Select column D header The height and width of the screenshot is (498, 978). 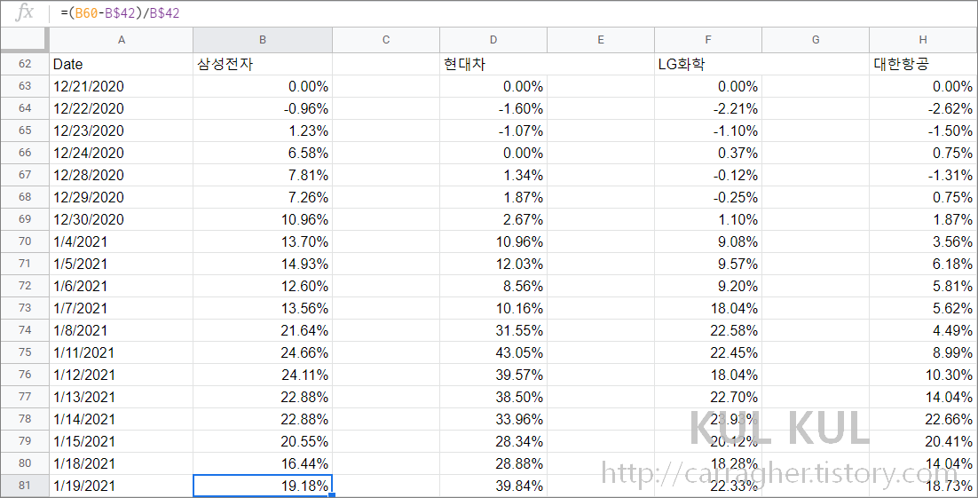pyautogui.click(x=493, y=40)
